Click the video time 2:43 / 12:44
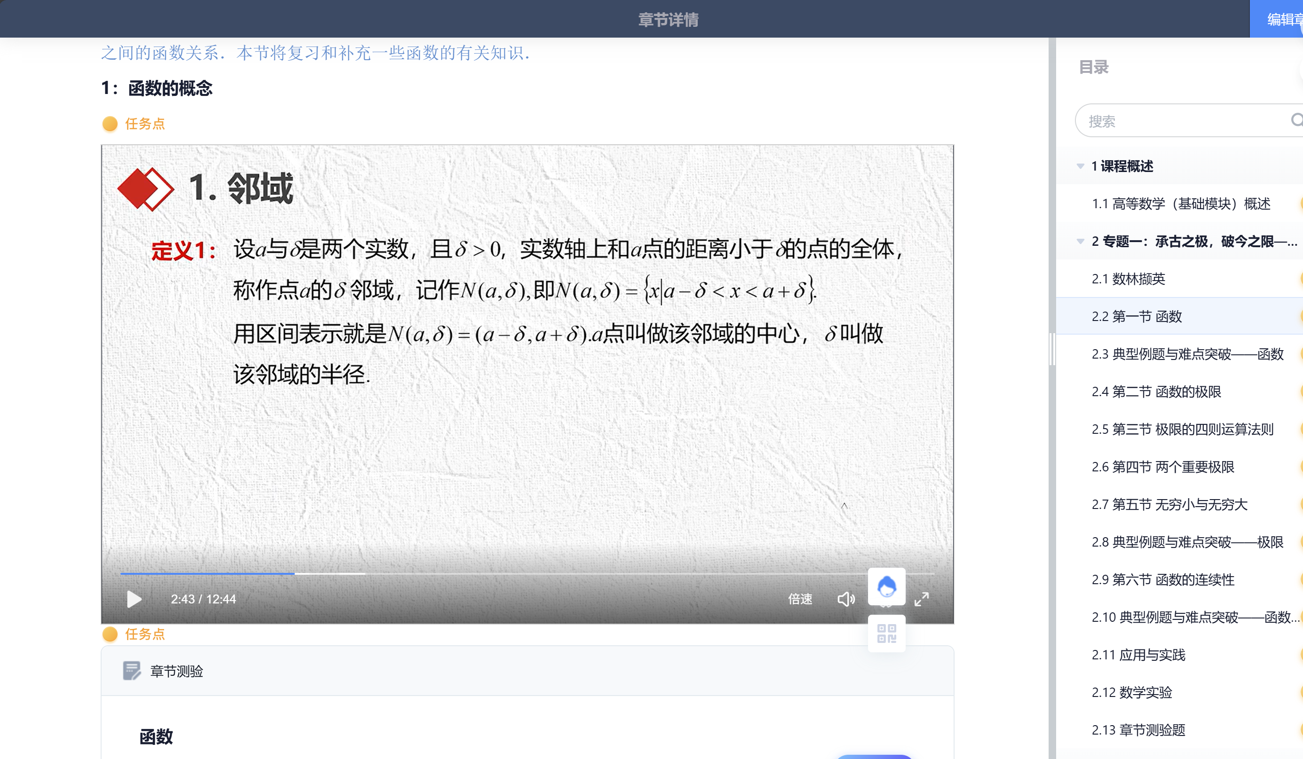The image size is (1303, 759). [x=203, y=599]
